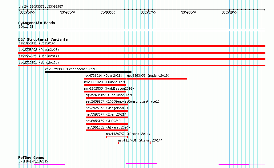Open nsv1117431 (Alsmadi2014) variant label
This screenshot has height=168, width=274.
point(140,140)
